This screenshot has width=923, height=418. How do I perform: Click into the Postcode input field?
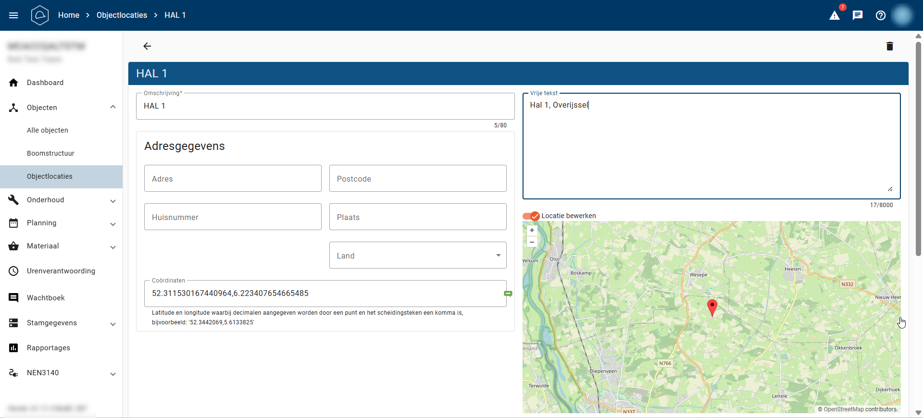(x=417, y=179)
